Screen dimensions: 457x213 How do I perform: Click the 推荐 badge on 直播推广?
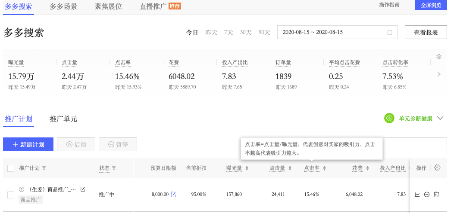coord(175,6)
